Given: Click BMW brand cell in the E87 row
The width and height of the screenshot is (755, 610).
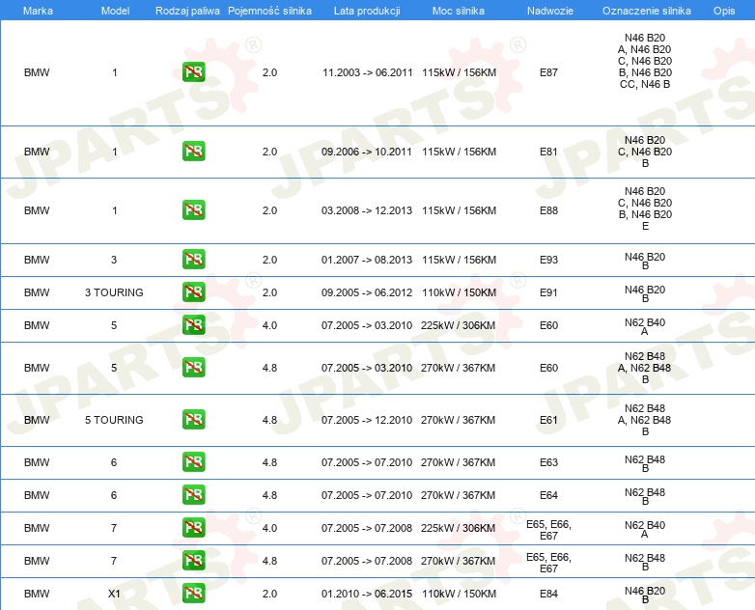Looking at the screenshot, I should pos(37,72).
